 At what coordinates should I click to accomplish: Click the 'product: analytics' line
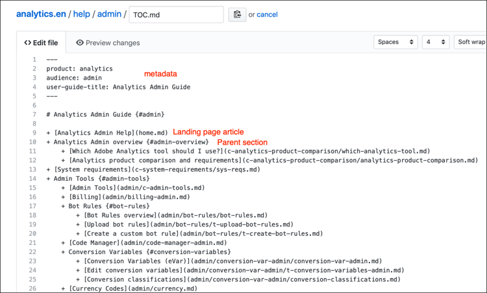79,69
